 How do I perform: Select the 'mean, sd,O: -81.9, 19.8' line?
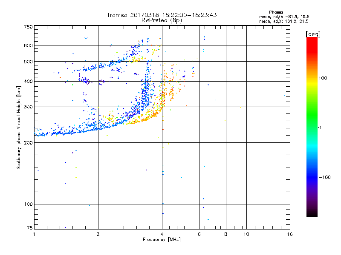click(x=284, y=17)
